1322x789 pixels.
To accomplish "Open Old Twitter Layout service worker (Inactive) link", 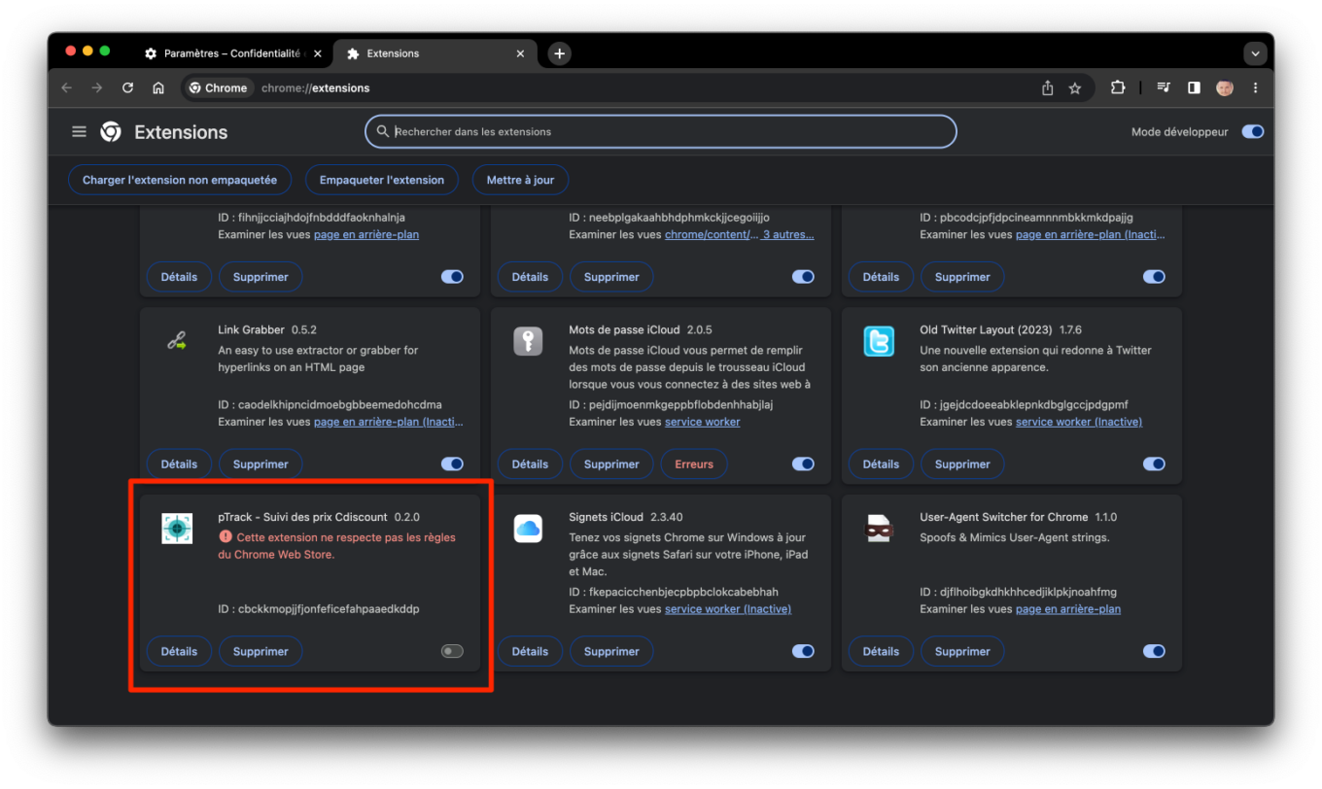I will (x=1079, y=422).
